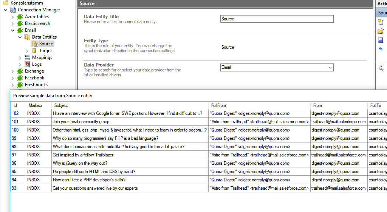Open the Logs icon in tree
Screen dimensions: 387x212
pos(27,64)
